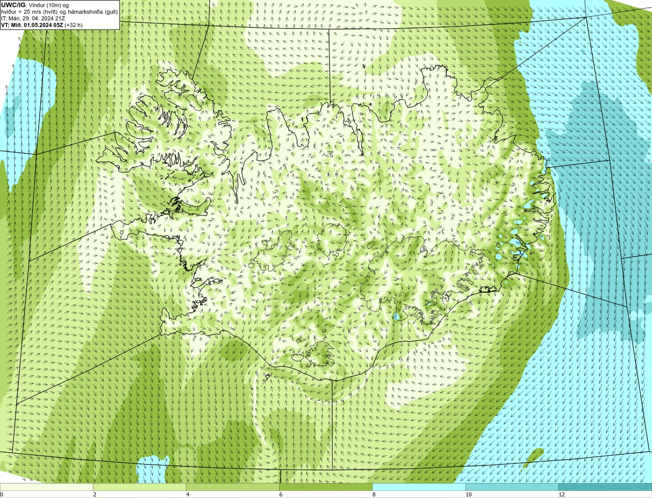Click the 10–12 m/s turquoise legend swatch
This screenshot has width=652, height=498.
[x=512, y=487]
